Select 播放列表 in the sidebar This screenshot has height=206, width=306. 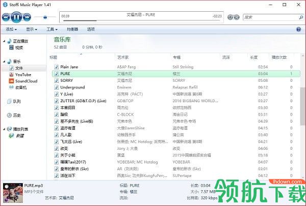coord(20,129)
